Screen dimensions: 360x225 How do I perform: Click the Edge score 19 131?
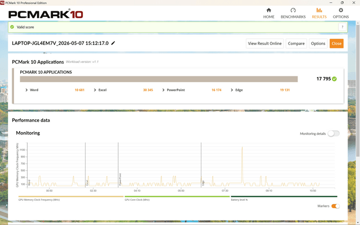[285, 90]
